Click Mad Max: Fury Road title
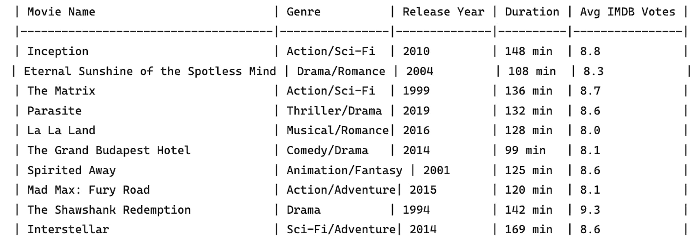699x242 pixels. pyautogui.click(x=88, y=190)
